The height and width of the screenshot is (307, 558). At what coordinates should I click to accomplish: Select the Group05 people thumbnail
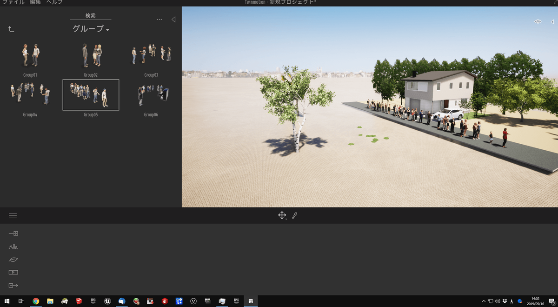pyautogui.click(x=91, y=95)
